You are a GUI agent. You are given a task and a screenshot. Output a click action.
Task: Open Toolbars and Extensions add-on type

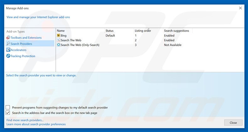pos(26,38)
